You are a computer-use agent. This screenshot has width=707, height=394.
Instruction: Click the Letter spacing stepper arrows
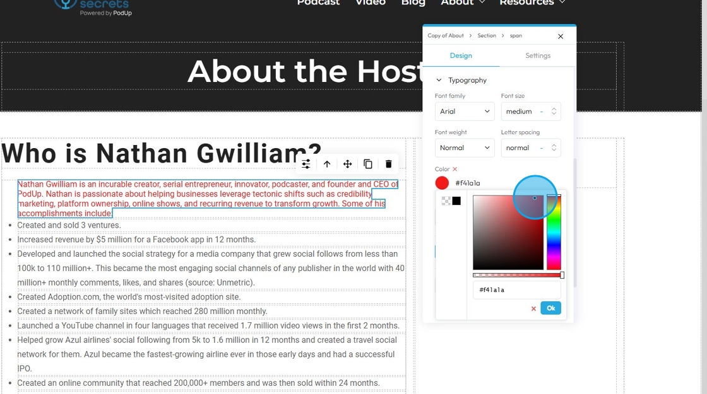coord(554,148)
